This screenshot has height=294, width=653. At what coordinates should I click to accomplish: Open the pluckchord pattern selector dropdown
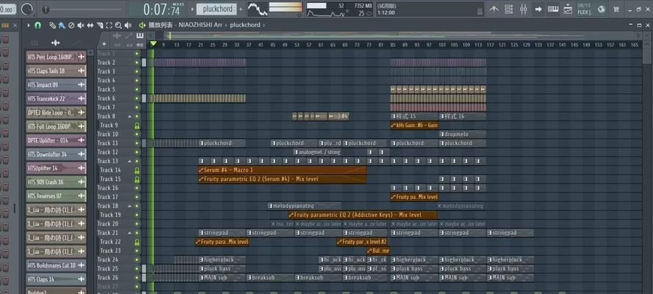click(x=216, y=9)
